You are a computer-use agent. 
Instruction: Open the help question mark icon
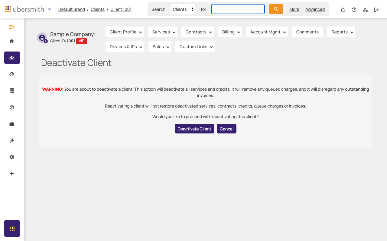pyautogui.click(x=354, y=10)
